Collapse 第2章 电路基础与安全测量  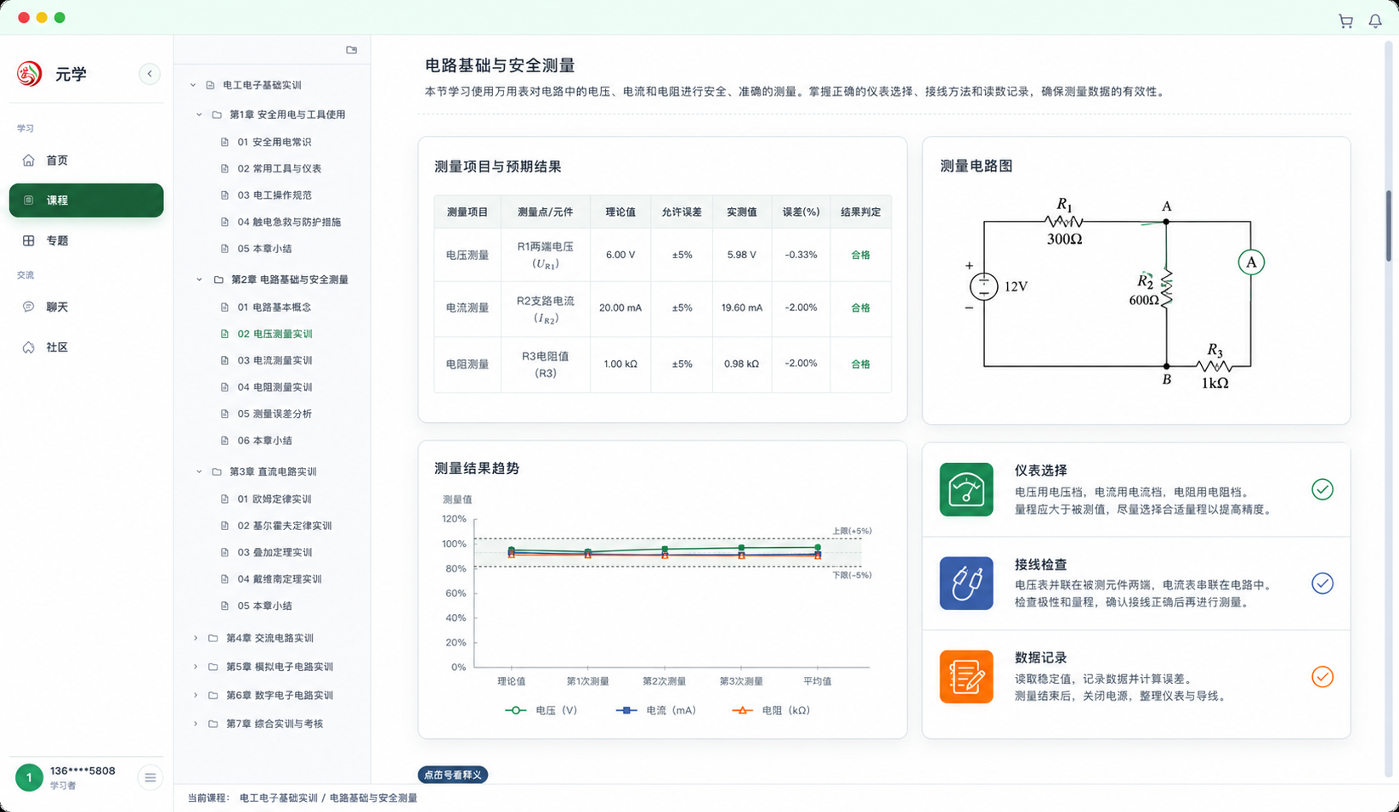(x=200, y=279)
